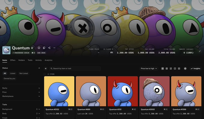
Task: Open the Price low to high sort dropdown
Action: click(x=149, y=69)
